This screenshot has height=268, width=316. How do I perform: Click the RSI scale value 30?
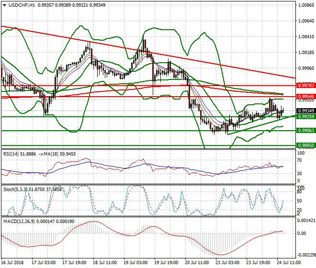pos(300,173)
